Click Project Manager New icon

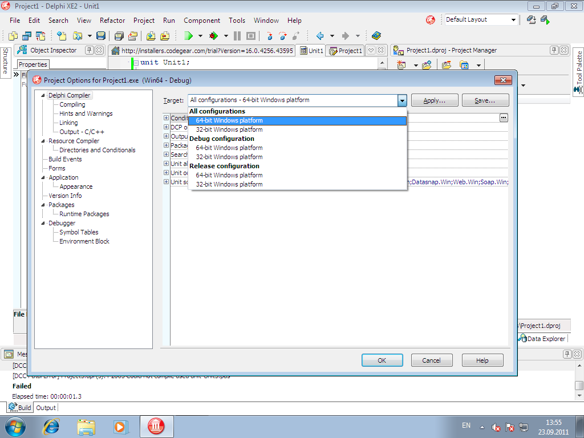pos(401,65)
